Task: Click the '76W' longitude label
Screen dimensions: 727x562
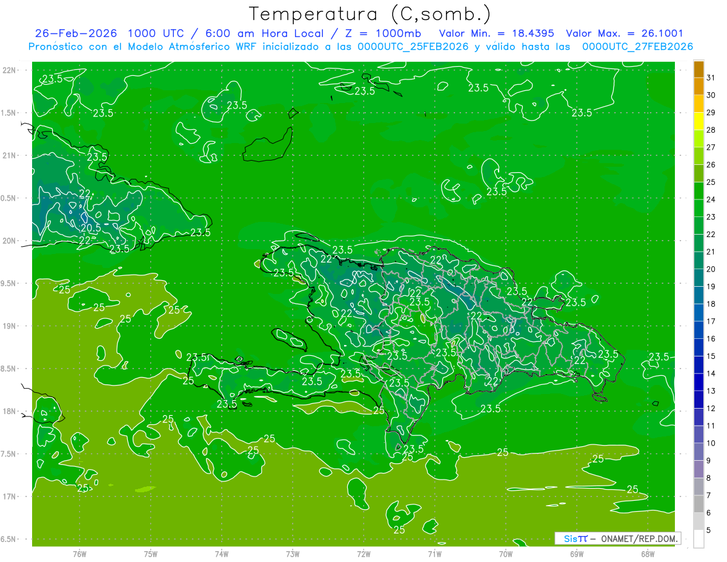Action: click(79, 554)
